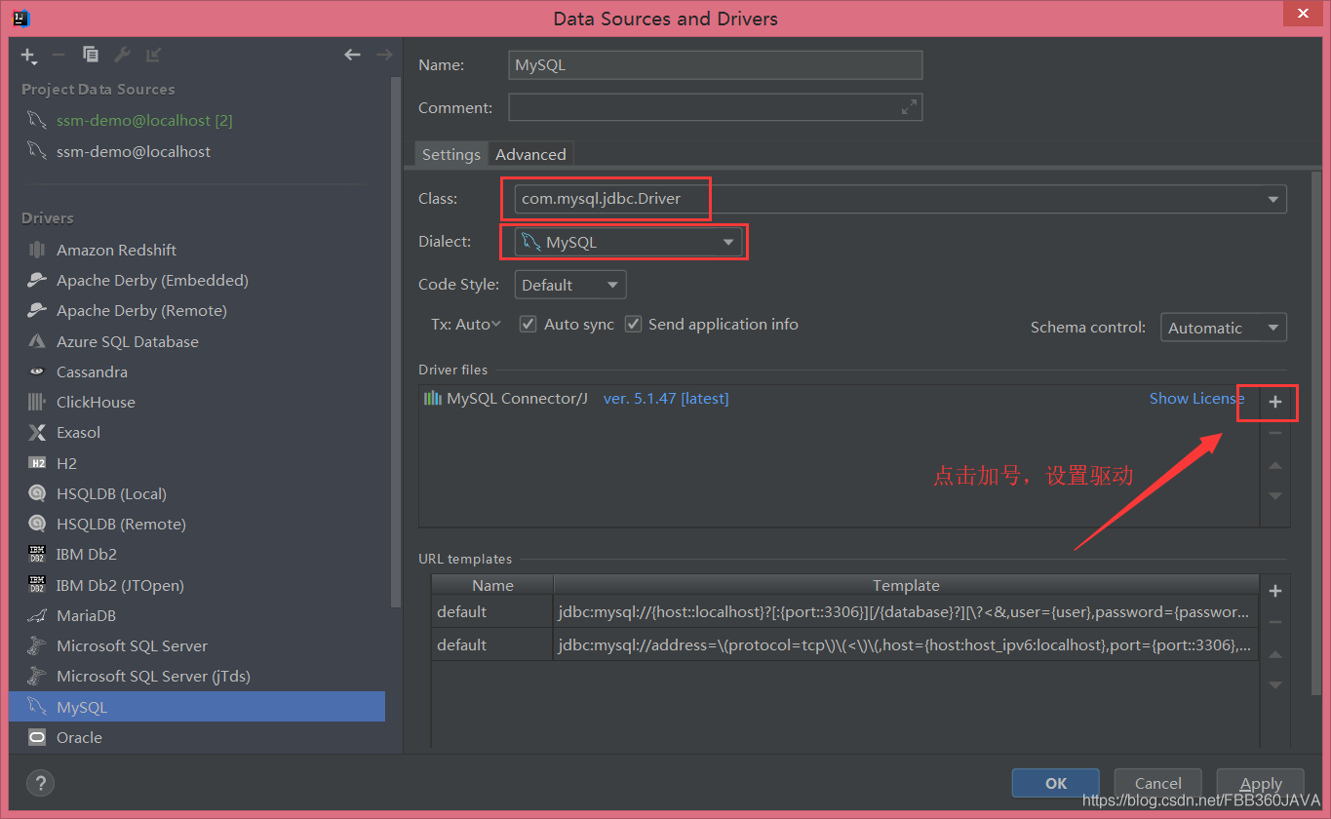
Task: Move driver file down arrow
Action: pos(1274,495)
